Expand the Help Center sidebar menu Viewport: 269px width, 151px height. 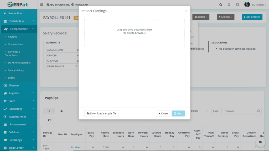click(x=19, y=148)
